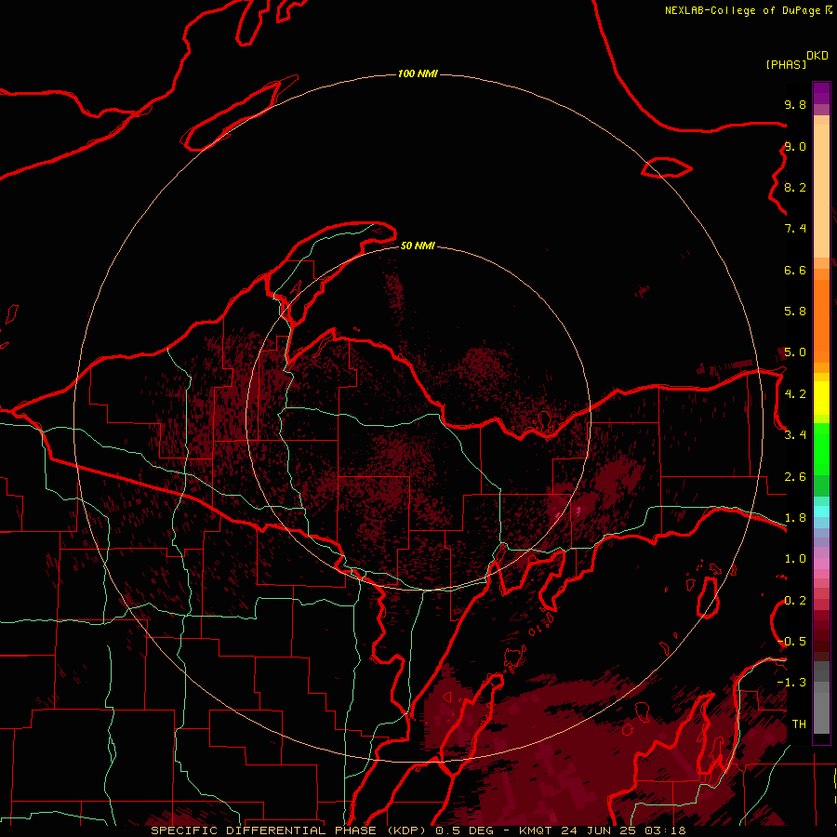Click the 8.2 value on color scale
The image size is (837, 837).
click(x=795, y=187)
